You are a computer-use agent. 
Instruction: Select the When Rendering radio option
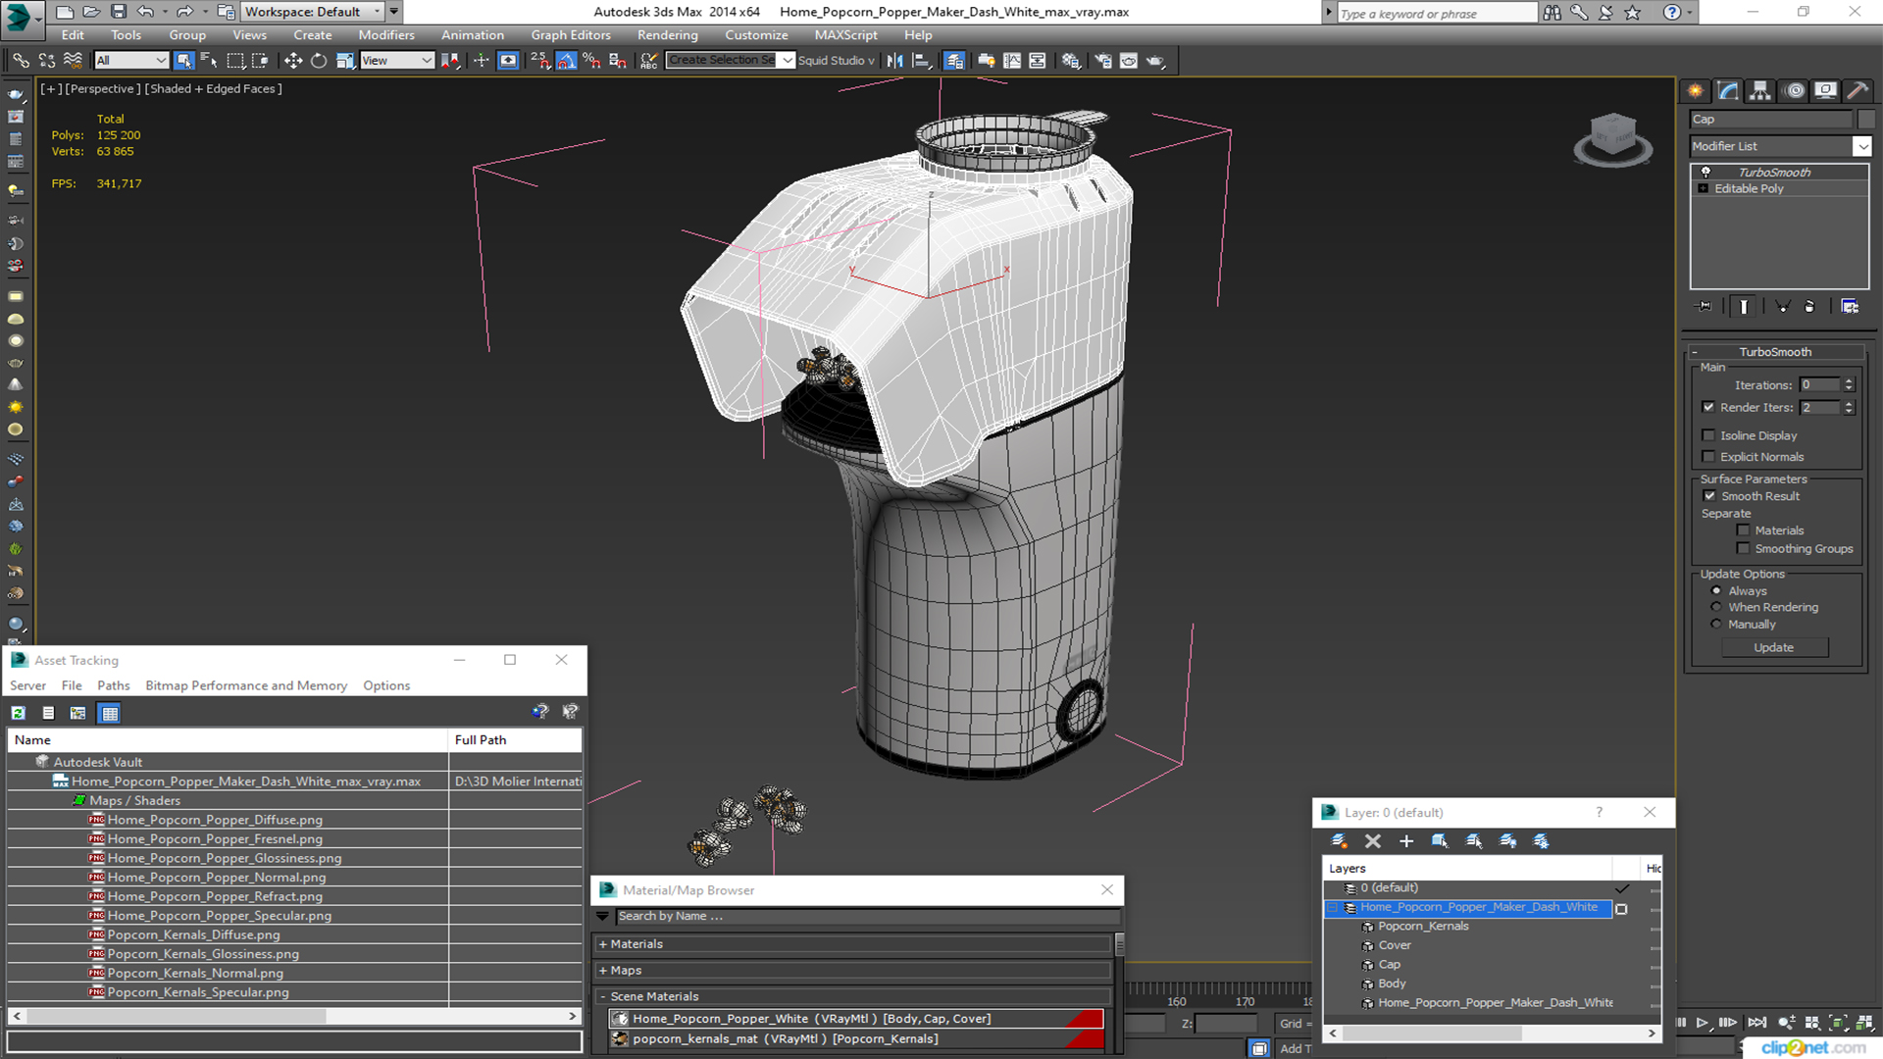pos(1716,608)
